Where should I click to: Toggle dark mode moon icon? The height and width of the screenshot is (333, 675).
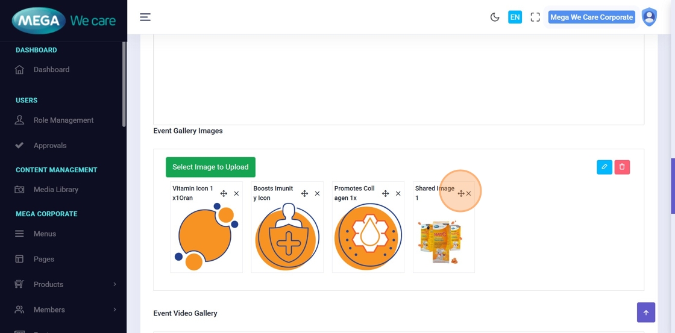[x=495, y=17]
